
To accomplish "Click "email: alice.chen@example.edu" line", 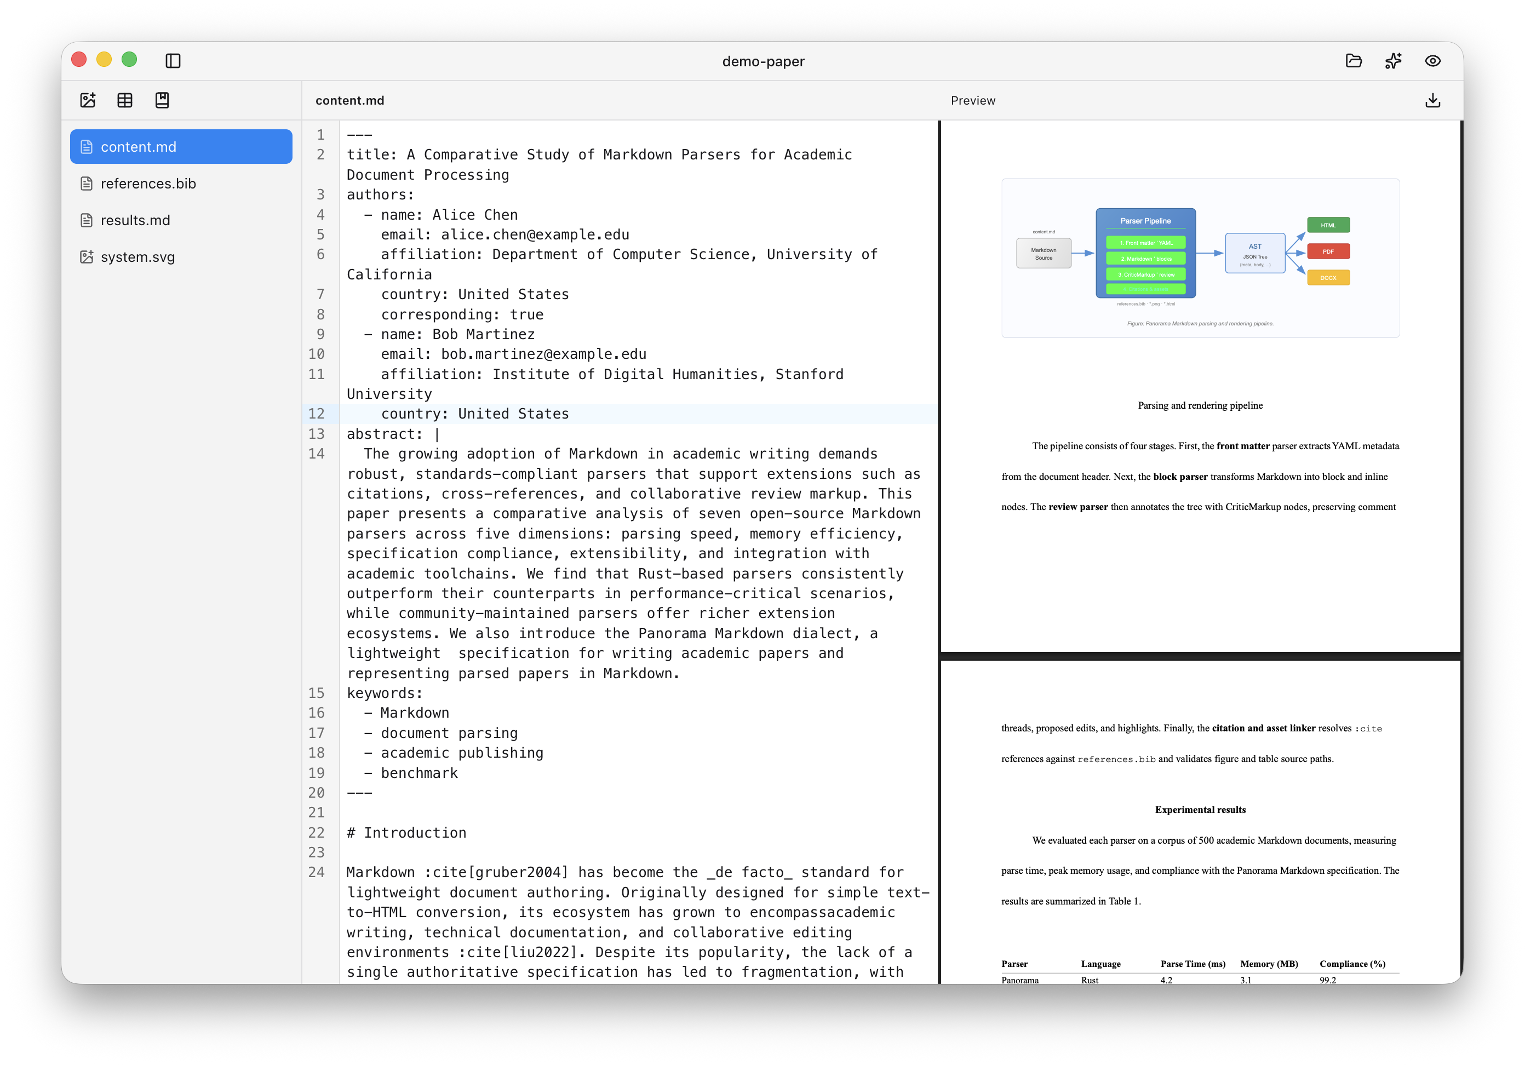I will (505, 234).
